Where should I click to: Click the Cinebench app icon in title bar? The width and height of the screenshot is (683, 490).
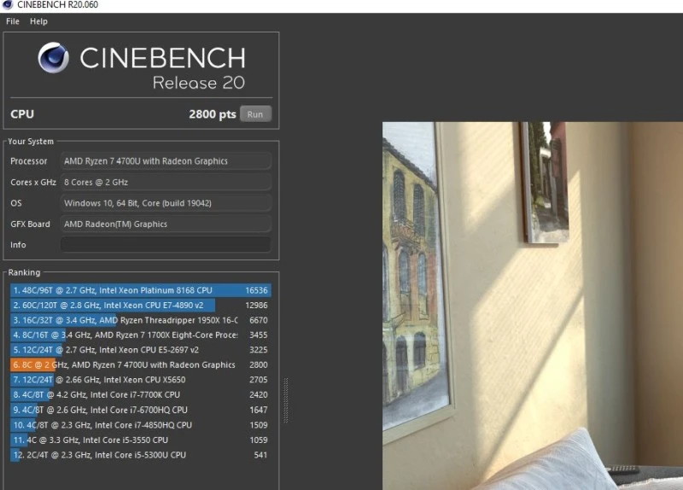[8, 6]
